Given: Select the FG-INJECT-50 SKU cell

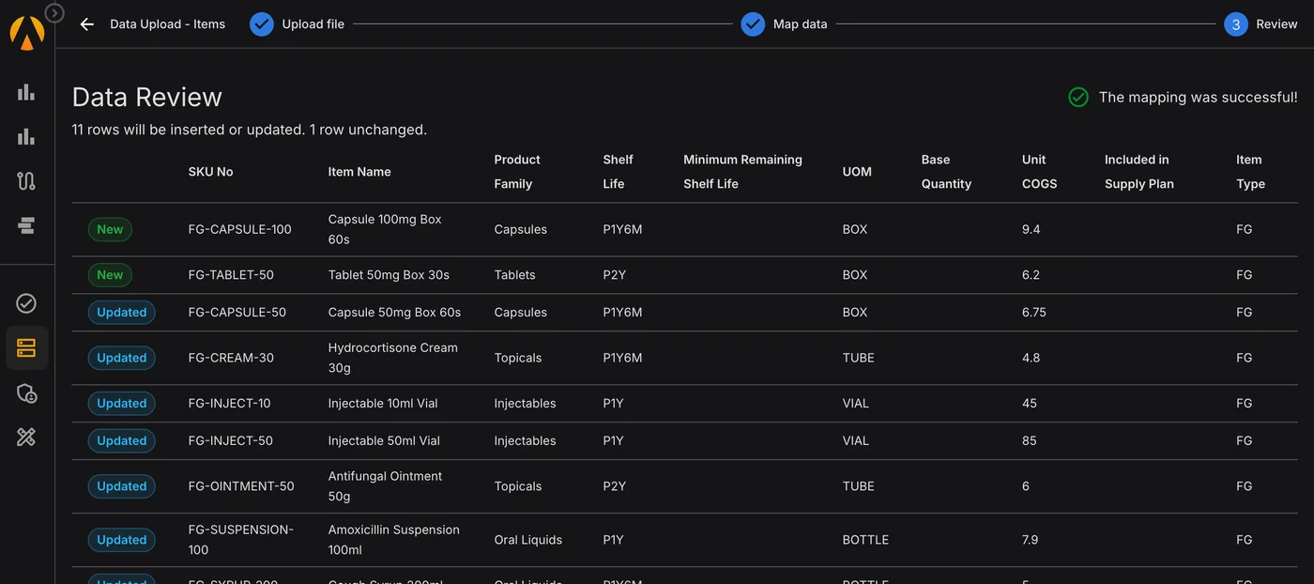Looking at the screenshot, I should [x=230, y=441].
